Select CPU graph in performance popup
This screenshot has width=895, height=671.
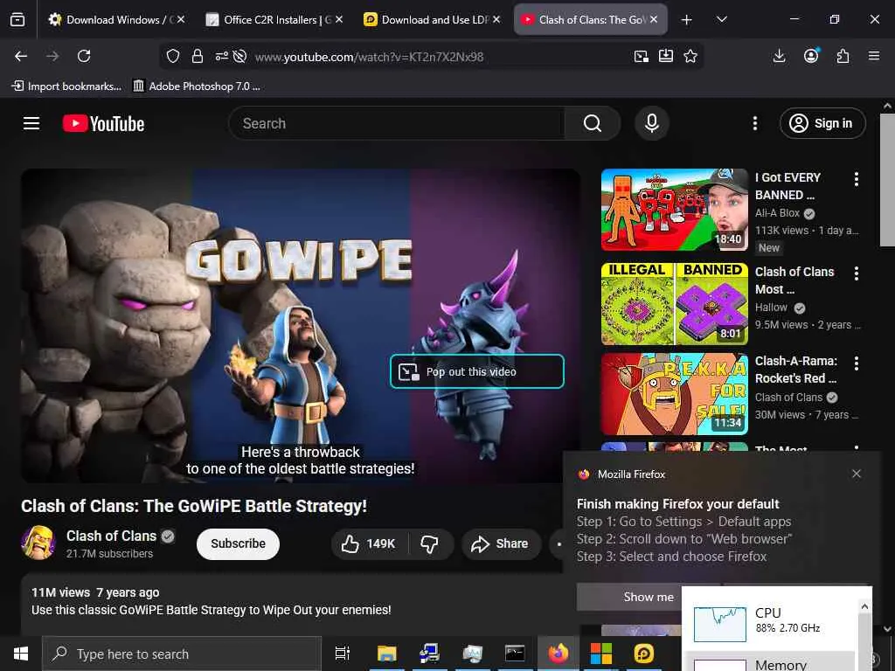[720, 624]
